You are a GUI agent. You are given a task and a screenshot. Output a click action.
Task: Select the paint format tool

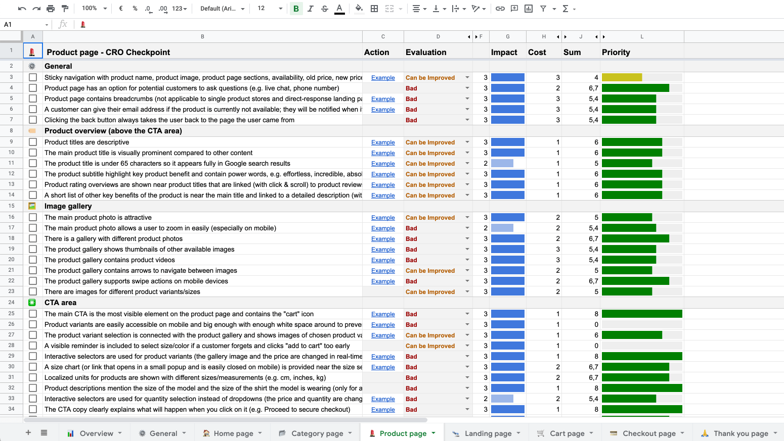coord(65,9)
